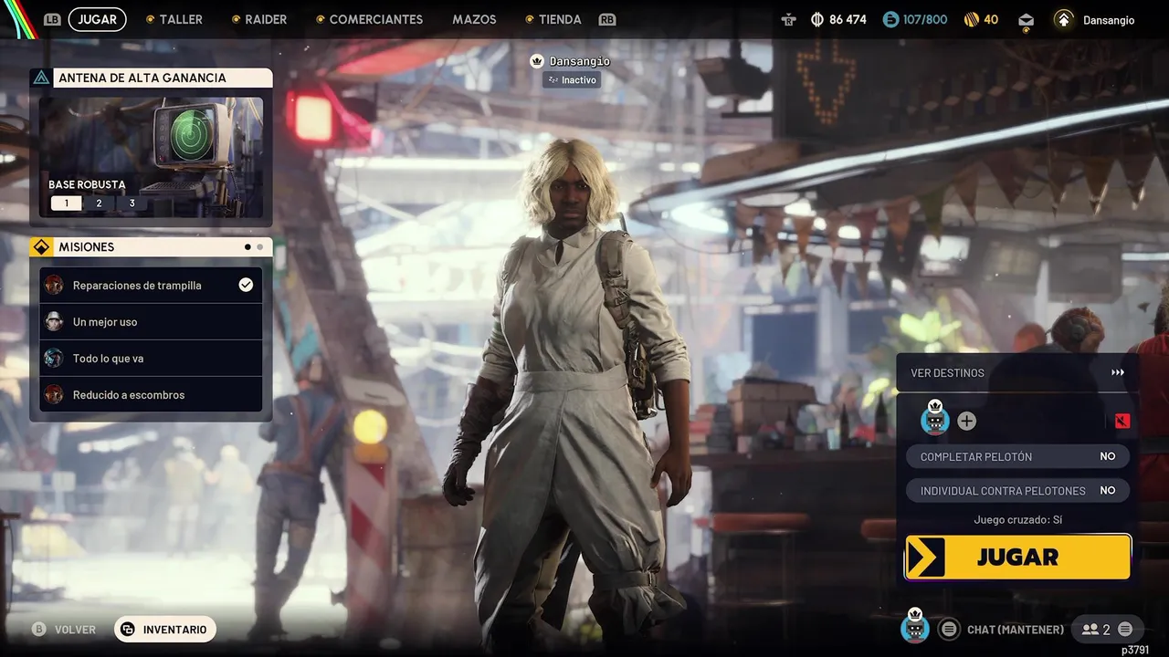
Task: Toggle INDIVIDUAL CONTRA PELOTONES option
Action: click(1017, 490)
